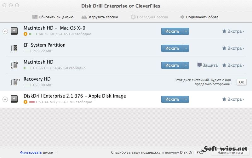This screenshot has height=158, width=252.
Task: Open the Экстра menu for Mac OS X-0 disk
Action: pyautogui.click(x=233, y=31)
